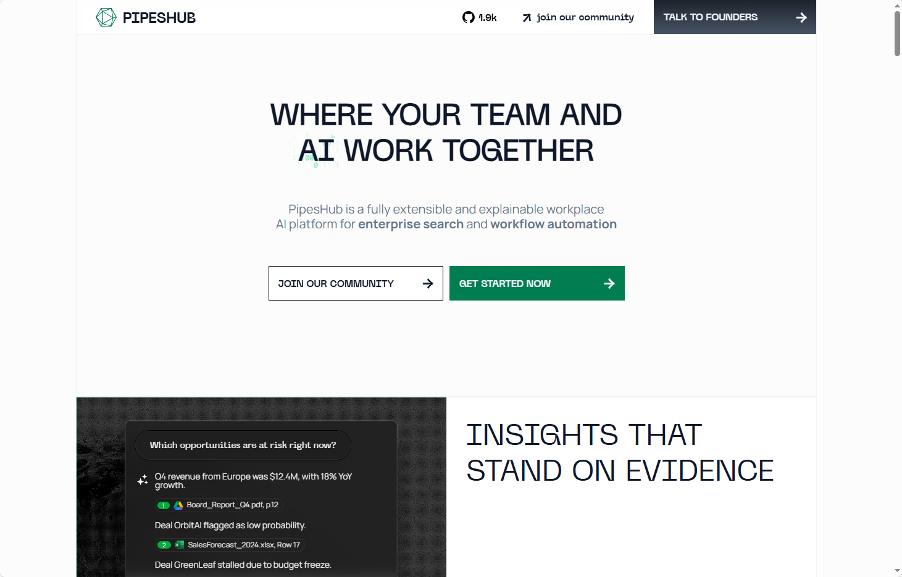Viewport: 902px width, 577px height.
Task: Click the Excel icon on SalesForecast citation
Action: point(180,545)
